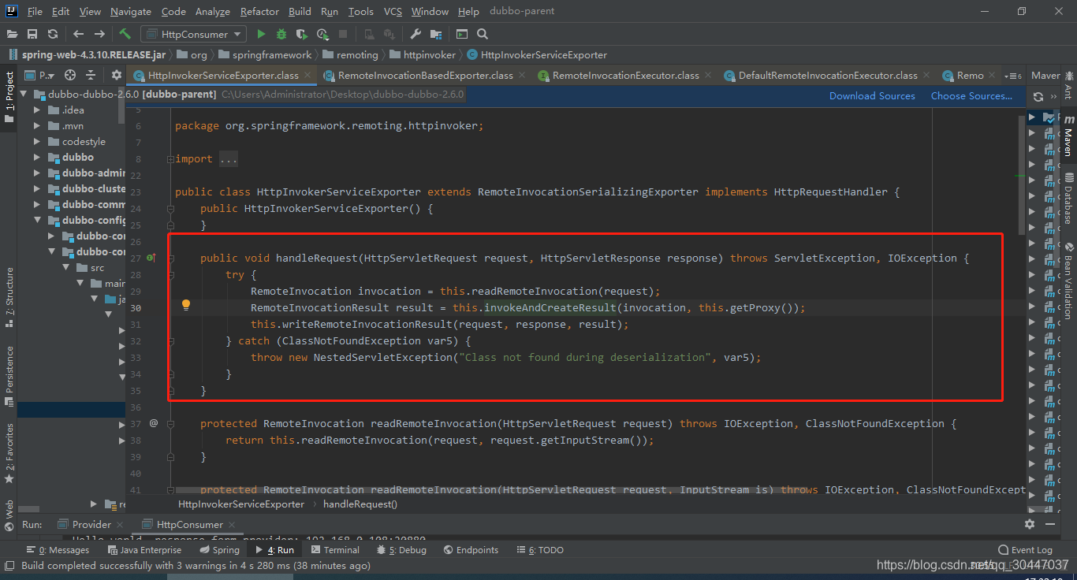Collapse the dubbo-config module node
The width and height of the screenshot is (1077, 580).
(x=37, y=220)
